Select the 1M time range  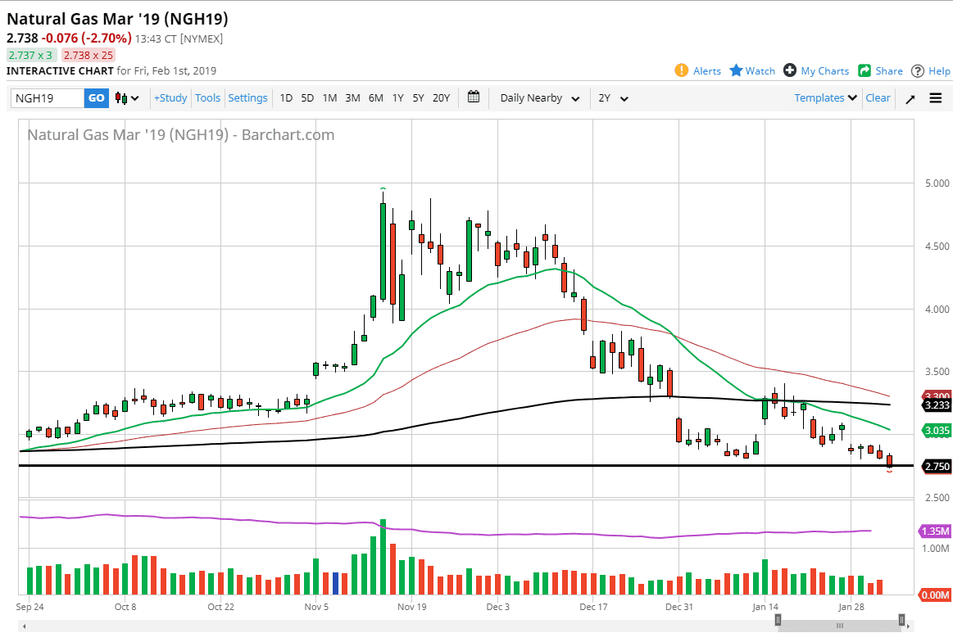pyautogui.click(x=329, y=97)
